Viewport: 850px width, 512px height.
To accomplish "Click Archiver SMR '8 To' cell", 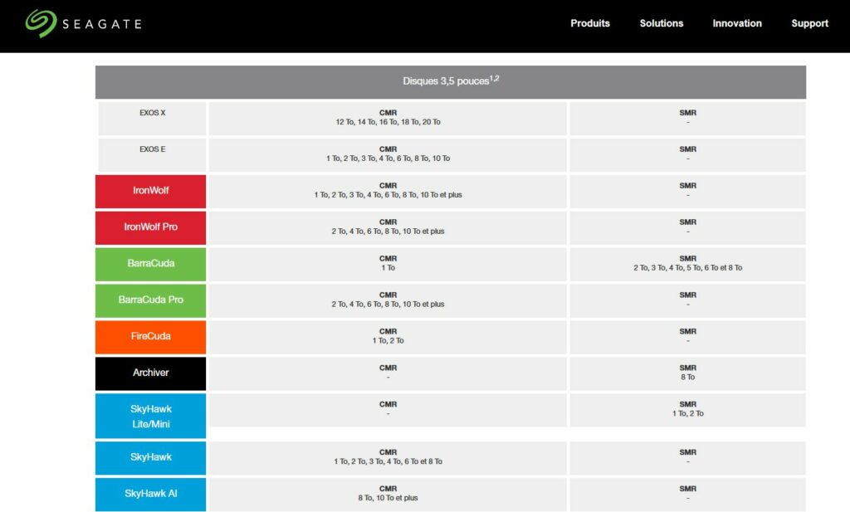I will coord(688,373).
